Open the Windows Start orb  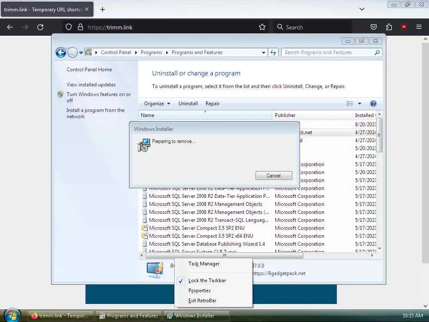click(x=12, y=315)
